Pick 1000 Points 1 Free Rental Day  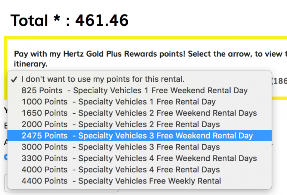click(x=118, y=102)
